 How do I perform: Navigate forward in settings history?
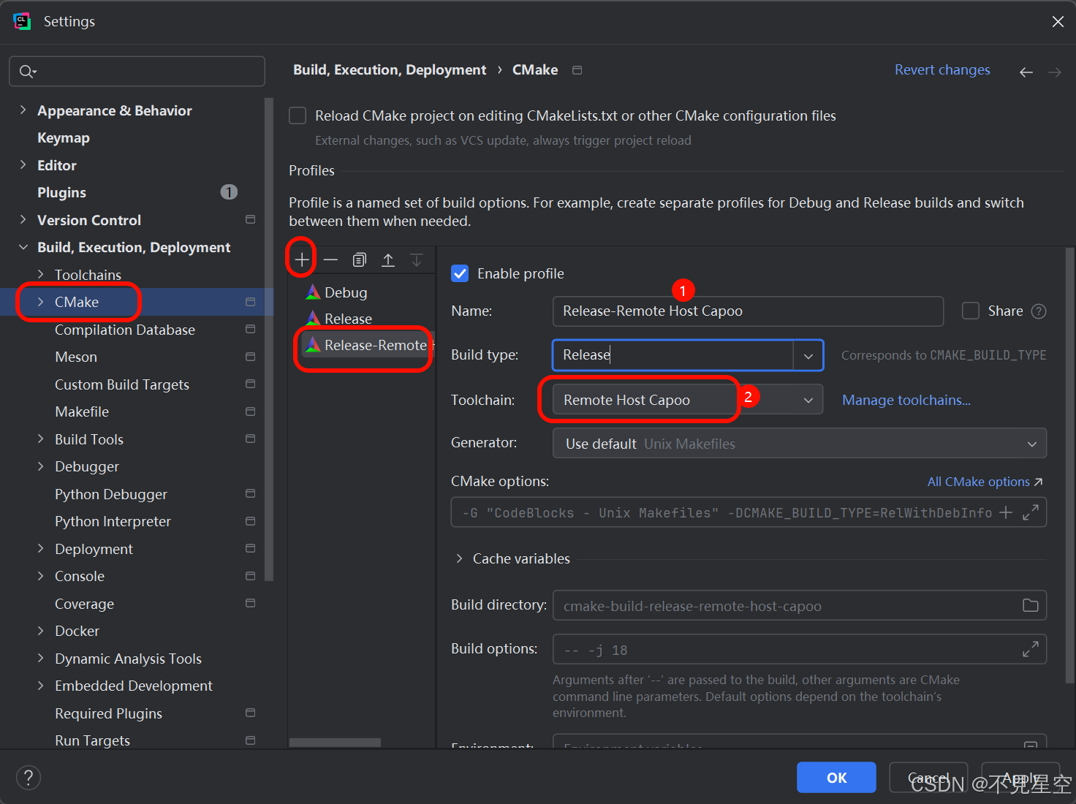pos(1055,72)
